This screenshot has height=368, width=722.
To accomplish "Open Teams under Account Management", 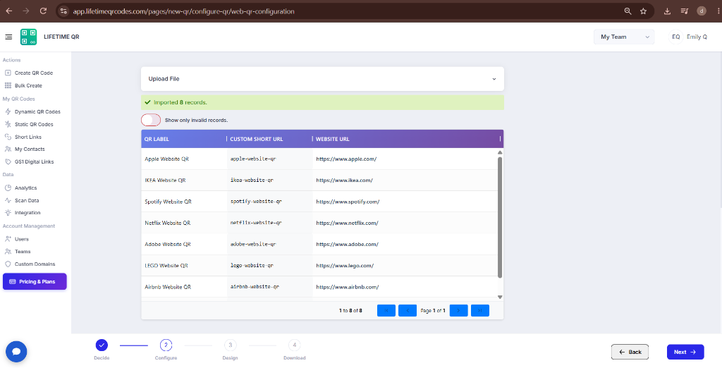I will [x=18, y=252].
